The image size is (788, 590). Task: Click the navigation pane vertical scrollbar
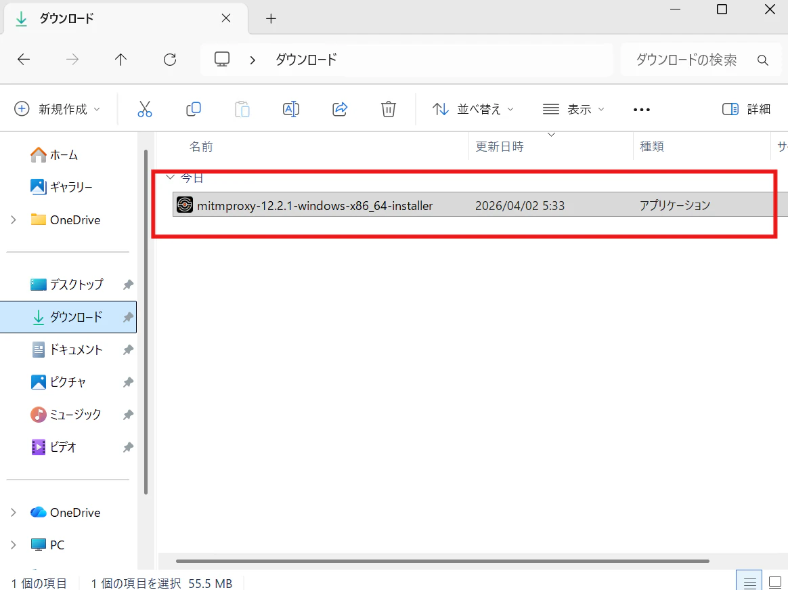(x=146, y=322)
